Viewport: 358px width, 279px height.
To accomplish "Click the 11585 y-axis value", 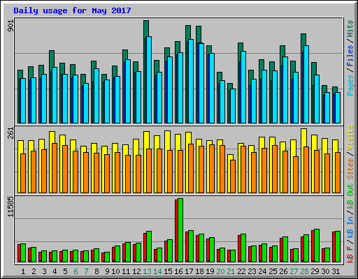I will point(10,207).
